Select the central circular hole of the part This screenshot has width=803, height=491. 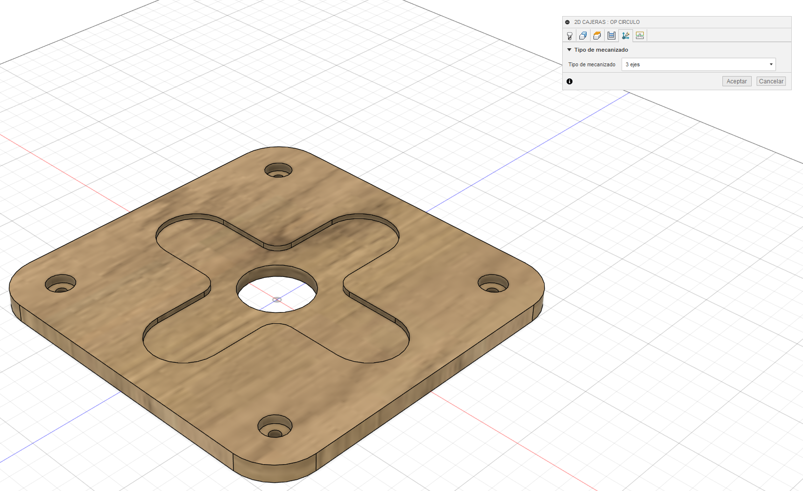277,289
